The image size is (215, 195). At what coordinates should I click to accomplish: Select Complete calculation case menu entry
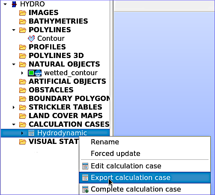(x=145, y=189)
